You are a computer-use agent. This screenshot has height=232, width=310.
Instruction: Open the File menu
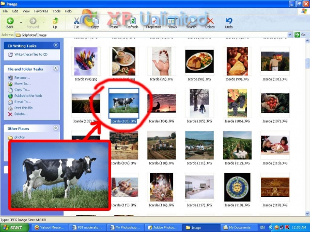5,11
